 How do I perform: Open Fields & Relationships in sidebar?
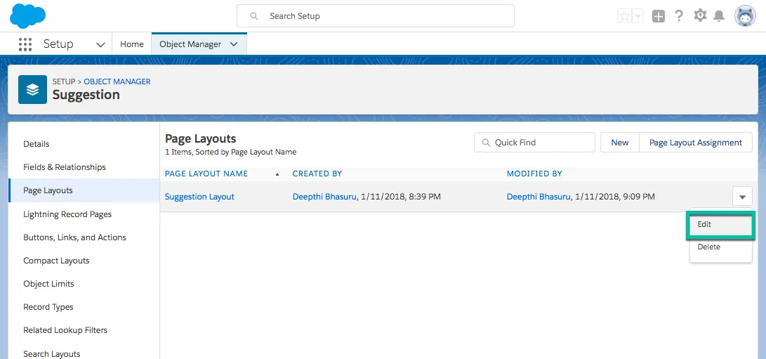tap(65, 167)
